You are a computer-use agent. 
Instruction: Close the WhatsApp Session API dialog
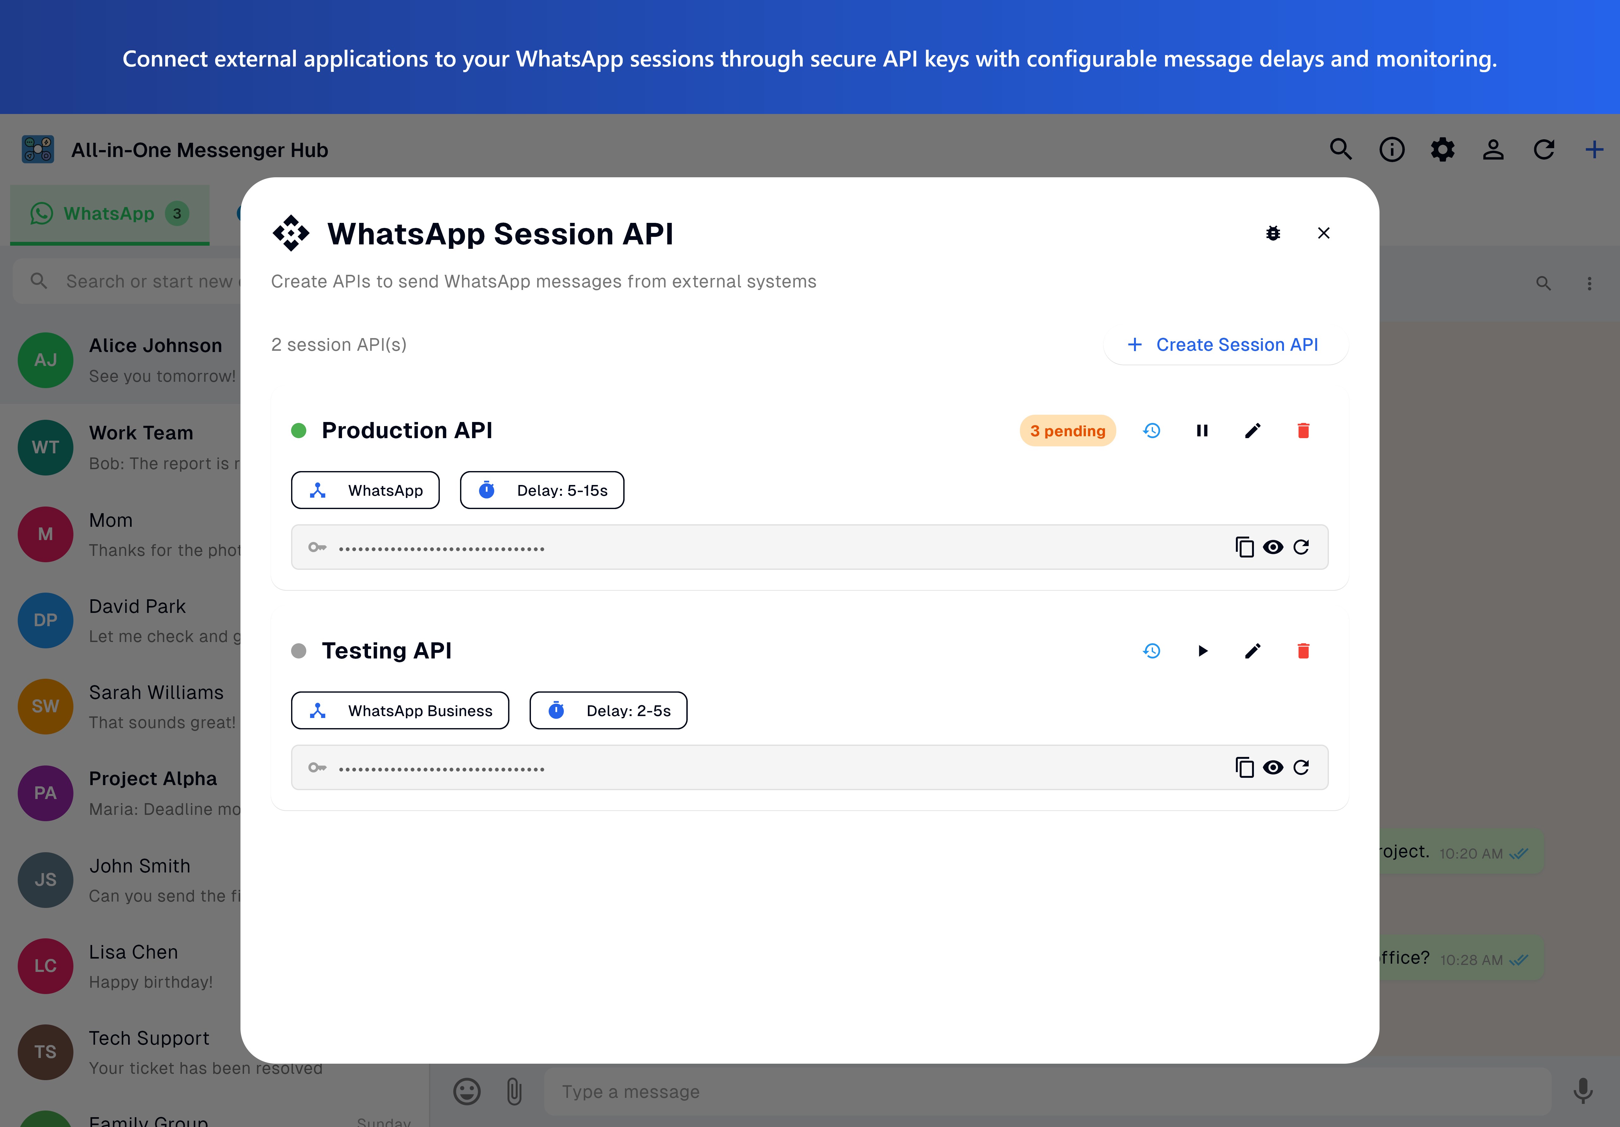point(1324,233)
